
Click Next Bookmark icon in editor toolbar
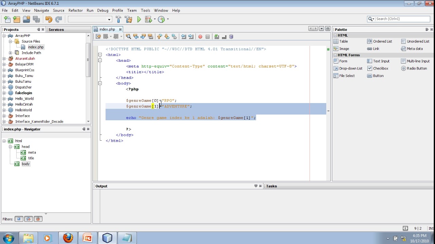[x=167, y=37]
